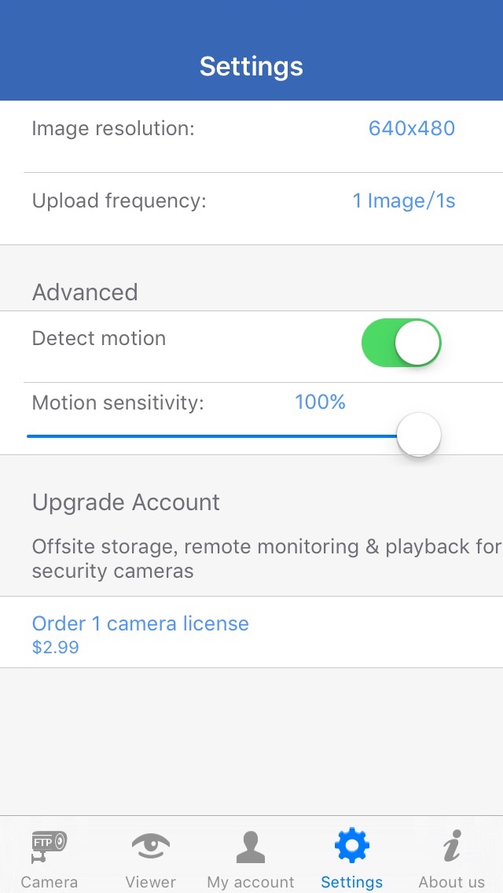Open the 640x480 image resolution picker
This screenshot has height=893, width=503.
coord(412,129)
